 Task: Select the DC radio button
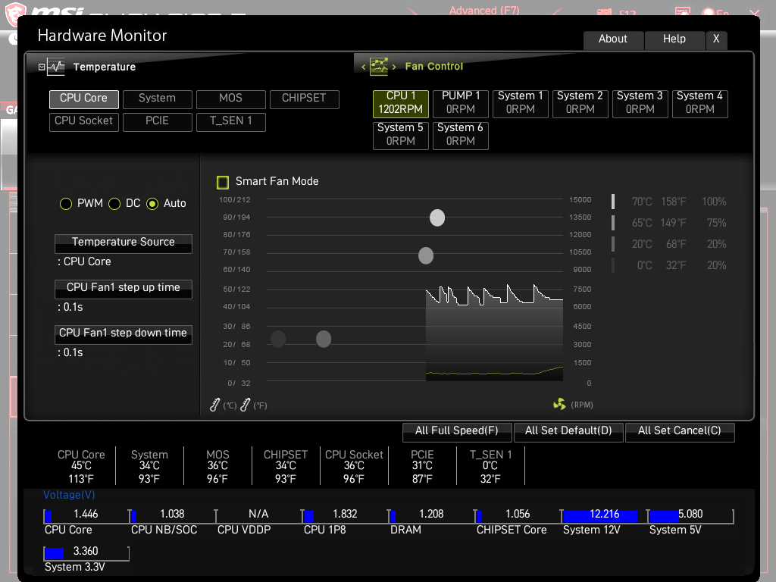click(x=114, y=203)
